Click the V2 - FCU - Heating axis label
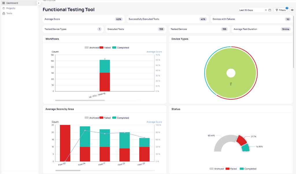296x174 pixels. pyautogui.click(x=97, y=95)
